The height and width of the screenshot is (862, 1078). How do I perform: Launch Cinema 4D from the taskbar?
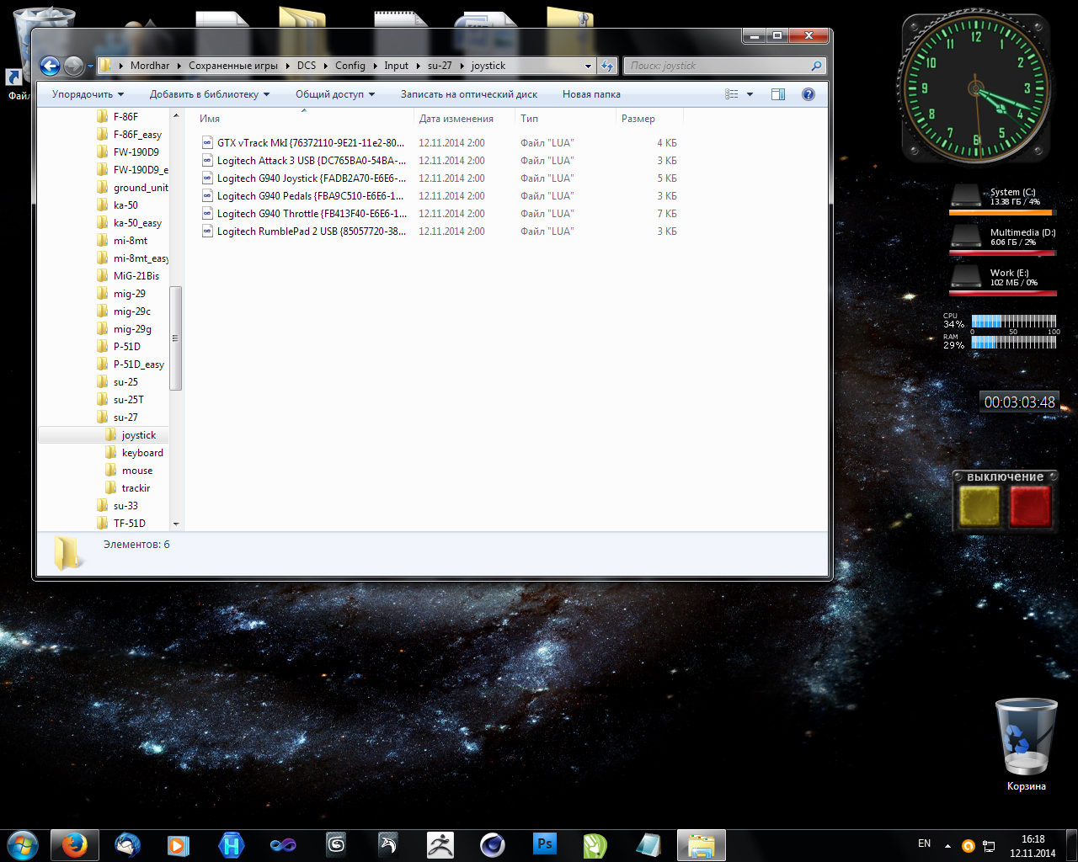point(492,844)
